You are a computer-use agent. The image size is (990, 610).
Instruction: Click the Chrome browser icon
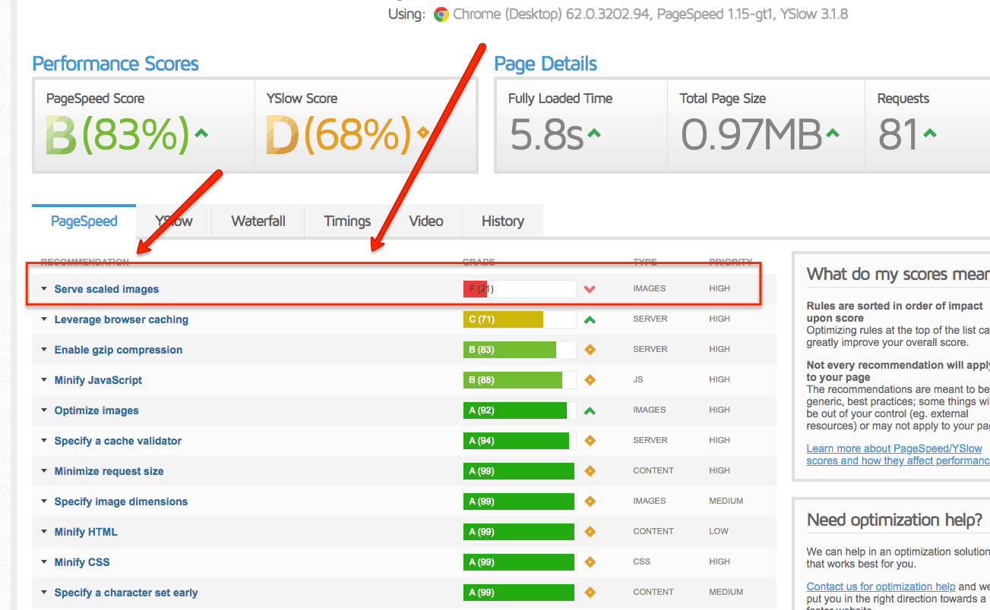point(441,14)
